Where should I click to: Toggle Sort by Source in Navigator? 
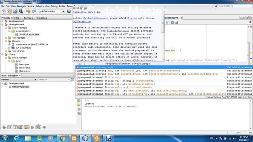point(44,127)
